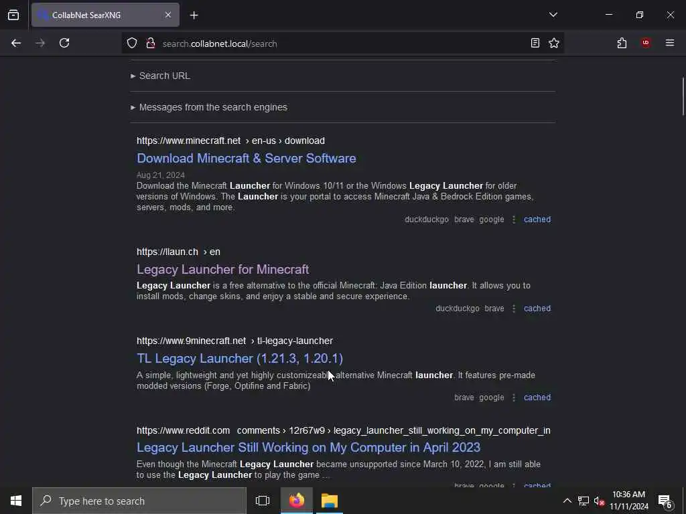
Task: Click google label under minecraft.net result
Action: (491, 220)
